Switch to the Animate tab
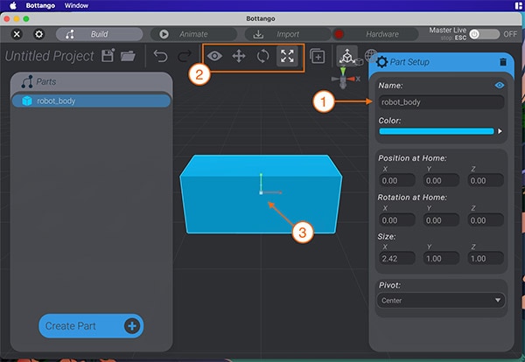 pyautogui.click(x=192, y=34)
